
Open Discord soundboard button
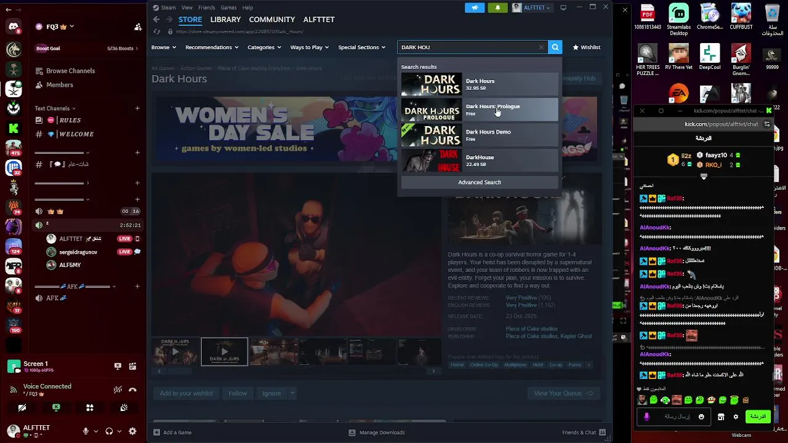(124, 407)
